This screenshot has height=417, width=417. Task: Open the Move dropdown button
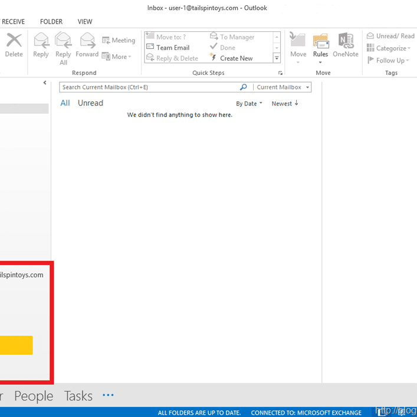tap(298, 48)
